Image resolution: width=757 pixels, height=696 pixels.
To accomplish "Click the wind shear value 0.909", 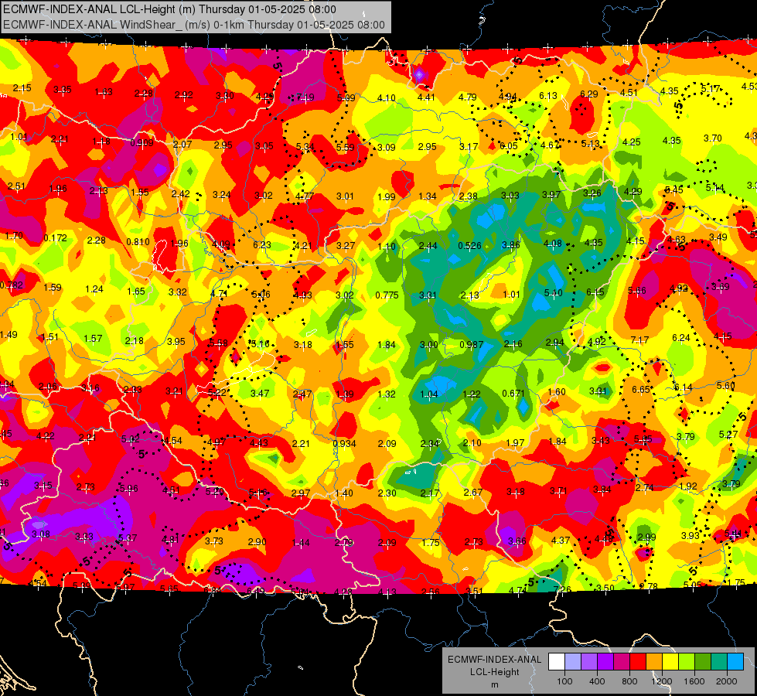I will (142, 142).
